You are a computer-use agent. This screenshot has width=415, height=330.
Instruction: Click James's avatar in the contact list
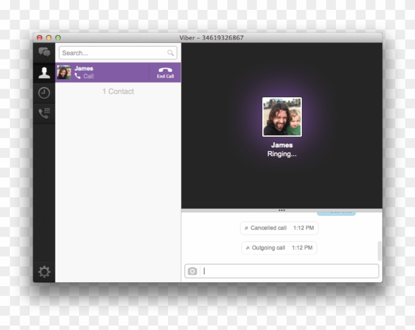[64, 72]
